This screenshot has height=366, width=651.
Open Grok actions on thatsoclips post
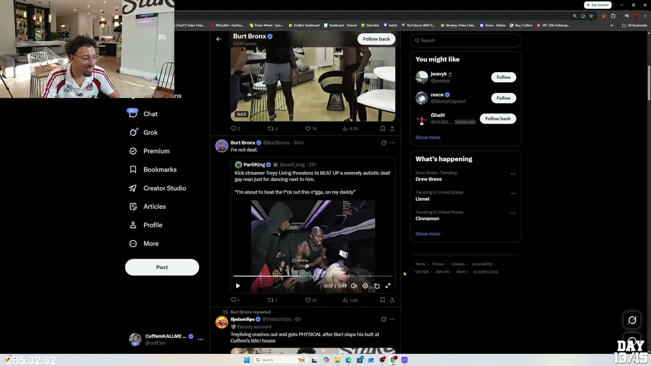[383, 319]
